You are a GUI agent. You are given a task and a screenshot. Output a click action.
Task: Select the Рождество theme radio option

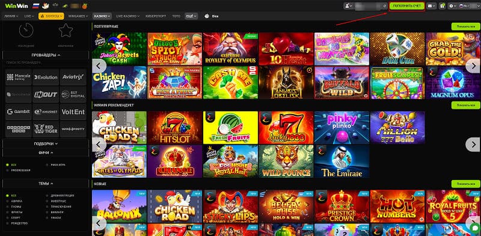pos(17,223)
